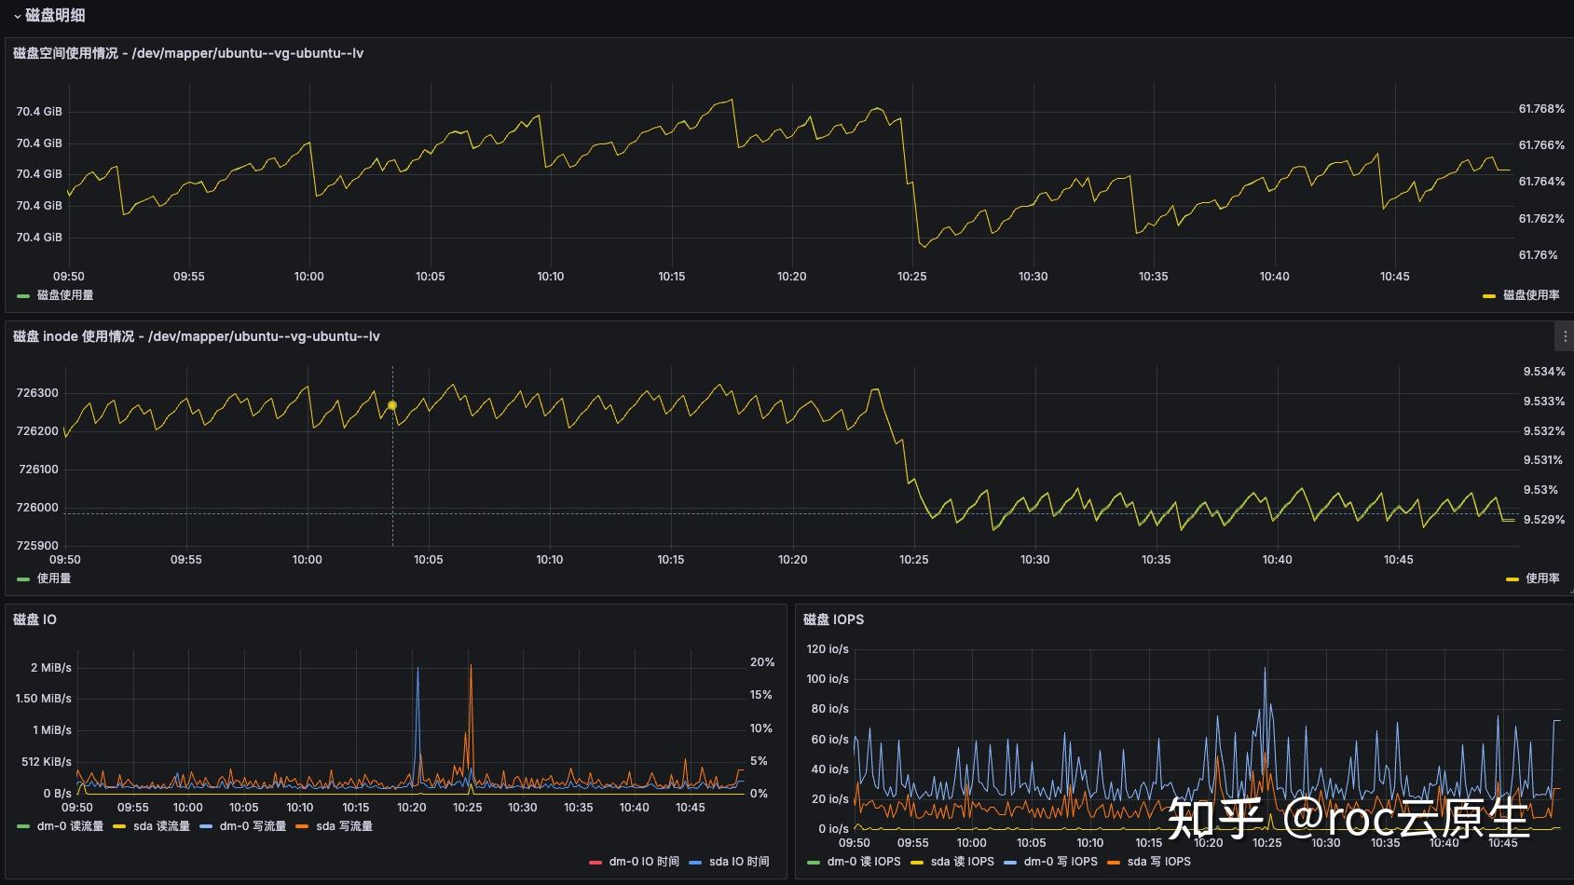The image size is (1574, 885).
Task: Click the 磁盘明细 row title
Action: 55,16
